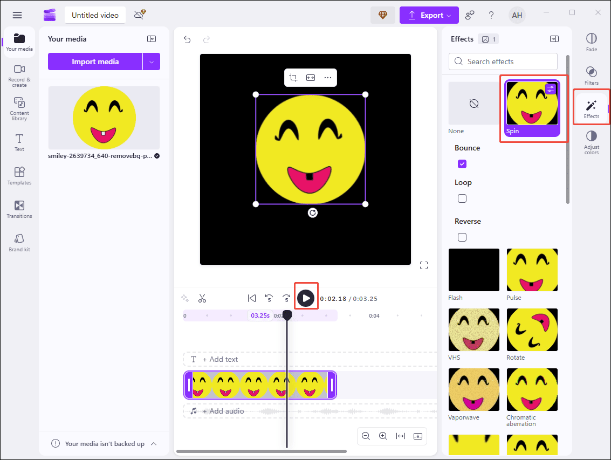Zoom in on the timeline
Screen dimensions: 611x460
[x=383, y=436]
